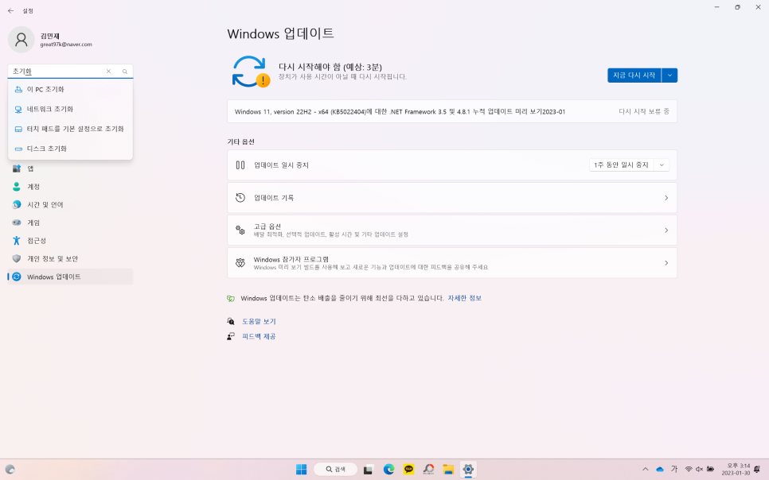Expand the pause duration dropdown chevron
The height and width of the screenshot is (480, 769).
(662, 165)
